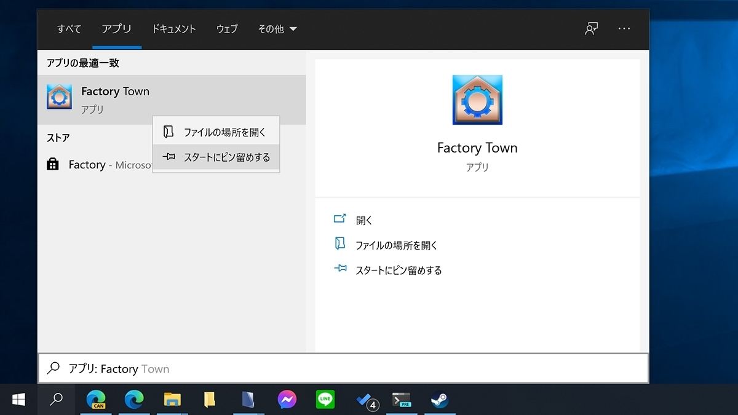Click the magnifier icon in the search box
The image size is (738, 415).
(54, 368)
